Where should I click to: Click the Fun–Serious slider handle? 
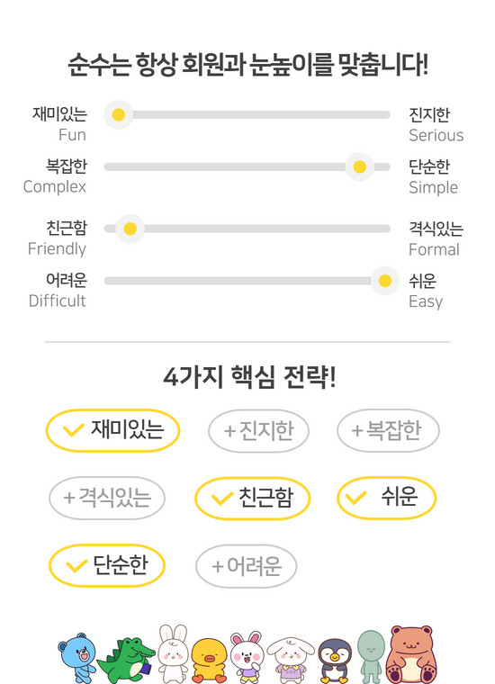(x=118, y=114)
